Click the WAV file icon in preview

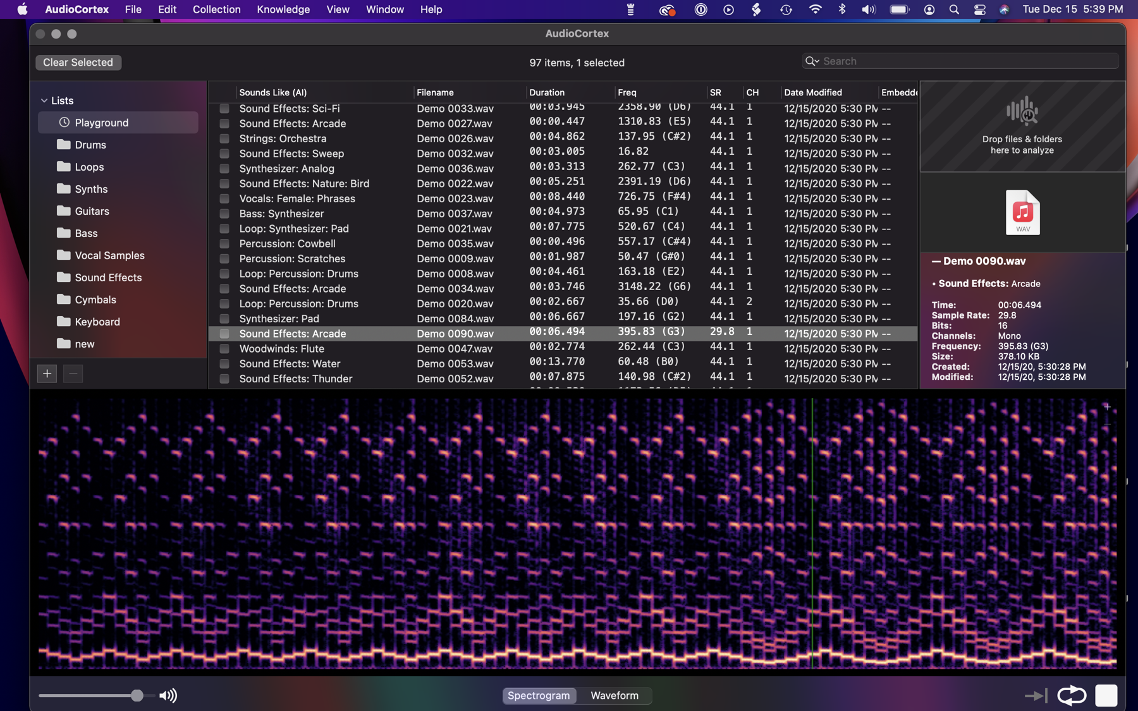tap(1022, 212)
